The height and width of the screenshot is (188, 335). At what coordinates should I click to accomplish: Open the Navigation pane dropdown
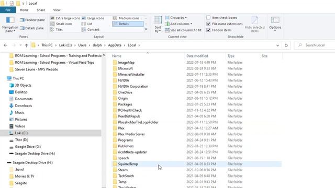[x=10, y=25]
